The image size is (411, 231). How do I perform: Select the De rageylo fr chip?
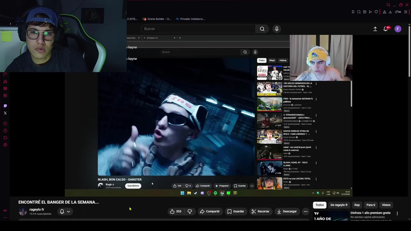pyautogui.click(x=339, y=205)
